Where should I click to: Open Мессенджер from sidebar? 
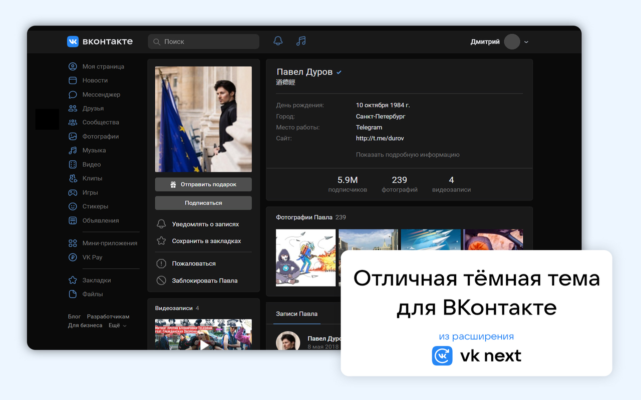click(101, 94)
